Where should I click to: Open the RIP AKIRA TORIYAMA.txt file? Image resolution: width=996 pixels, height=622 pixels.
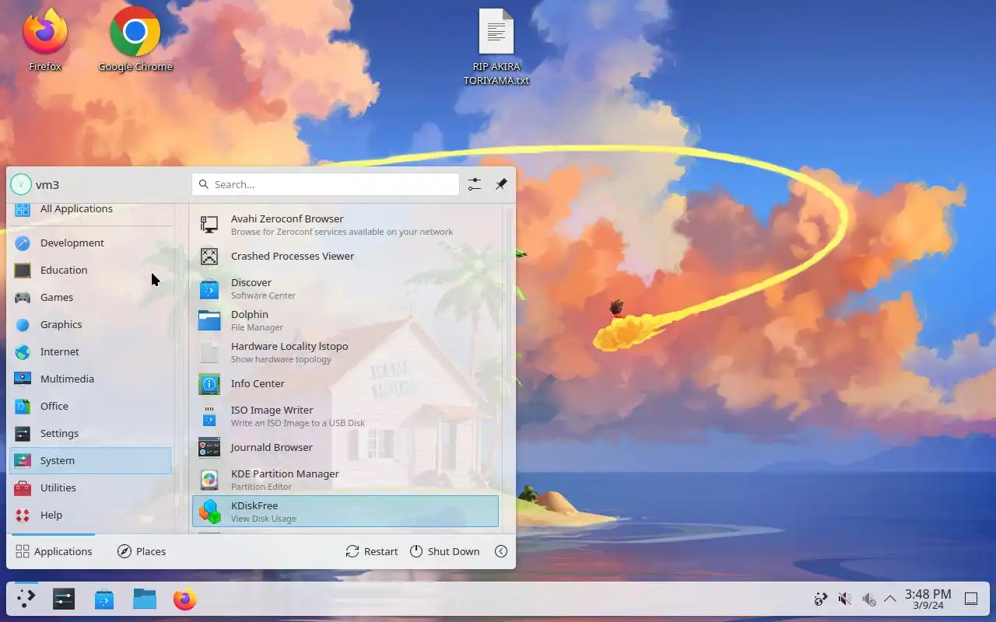point(496,47)
